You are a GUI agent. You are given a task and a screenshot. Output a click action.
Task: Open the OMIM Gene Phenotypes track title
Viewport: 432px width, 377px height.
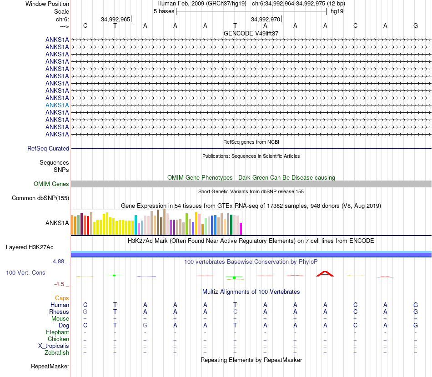point(251,178)
